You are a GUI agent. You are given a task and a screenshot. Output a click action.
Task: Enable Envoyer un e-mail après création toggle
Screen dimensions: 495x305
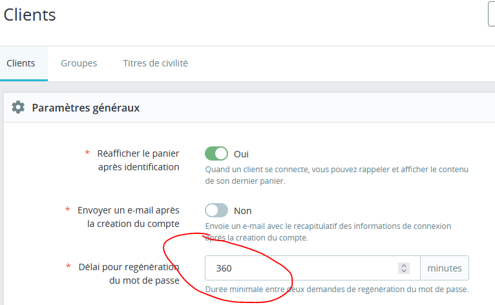click(216, 210)
